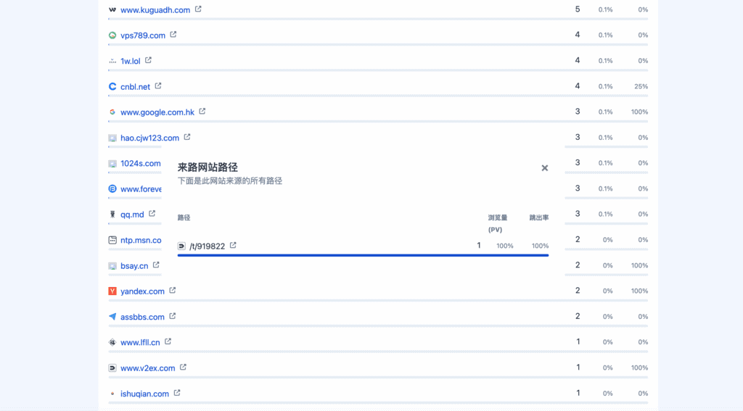
Task: Click the www.v2ex.com favicon
Action: [112, 368]
